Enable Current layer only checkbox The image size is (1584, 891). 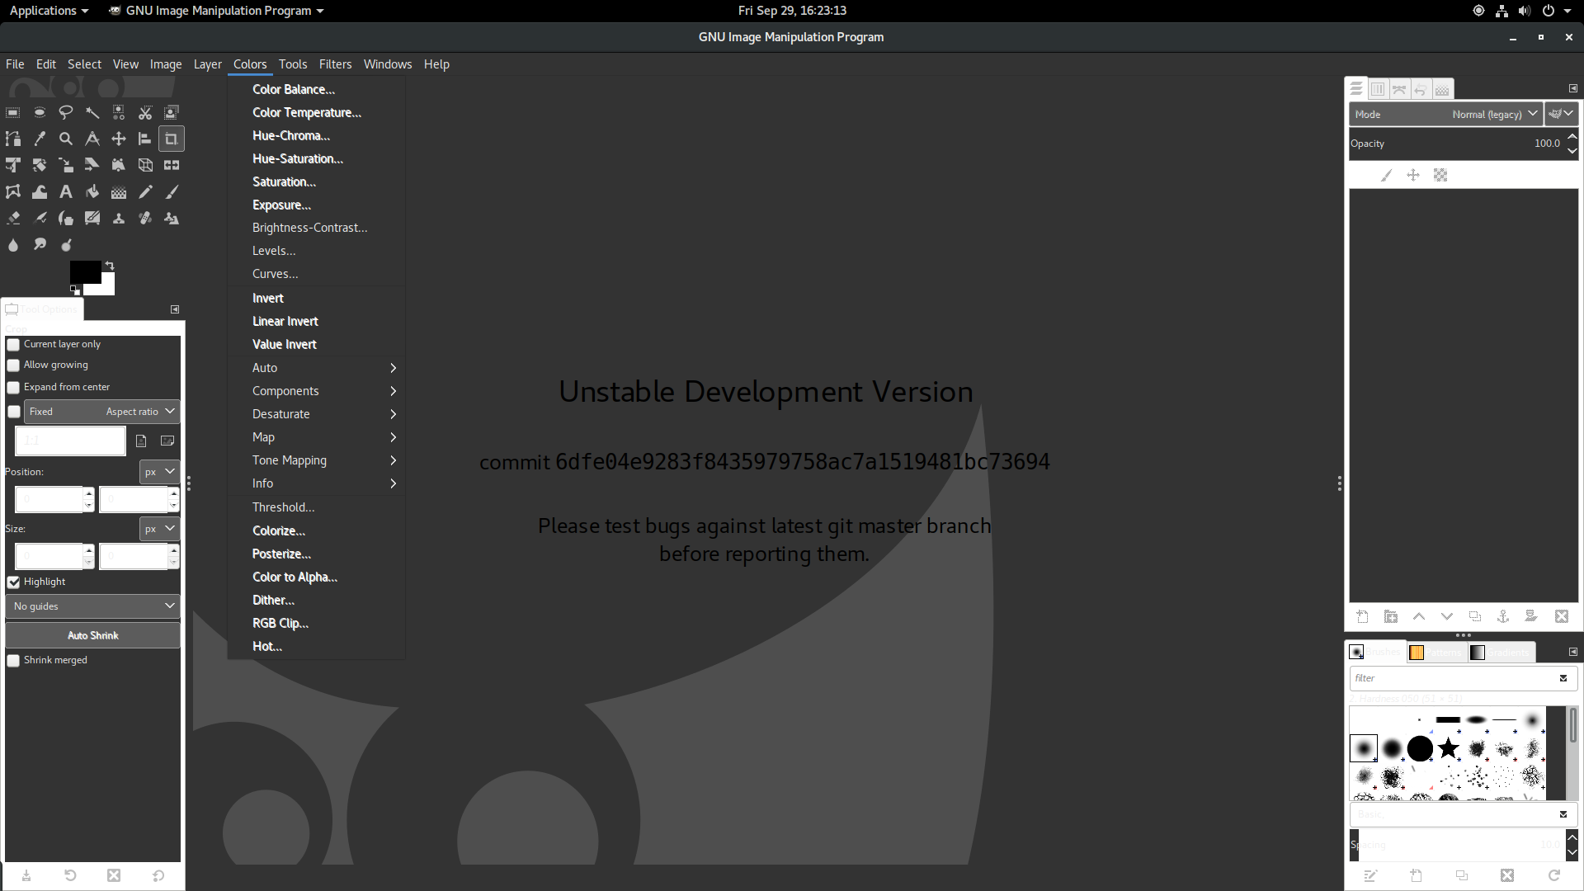pyautogui.click(x=14, y=345)
